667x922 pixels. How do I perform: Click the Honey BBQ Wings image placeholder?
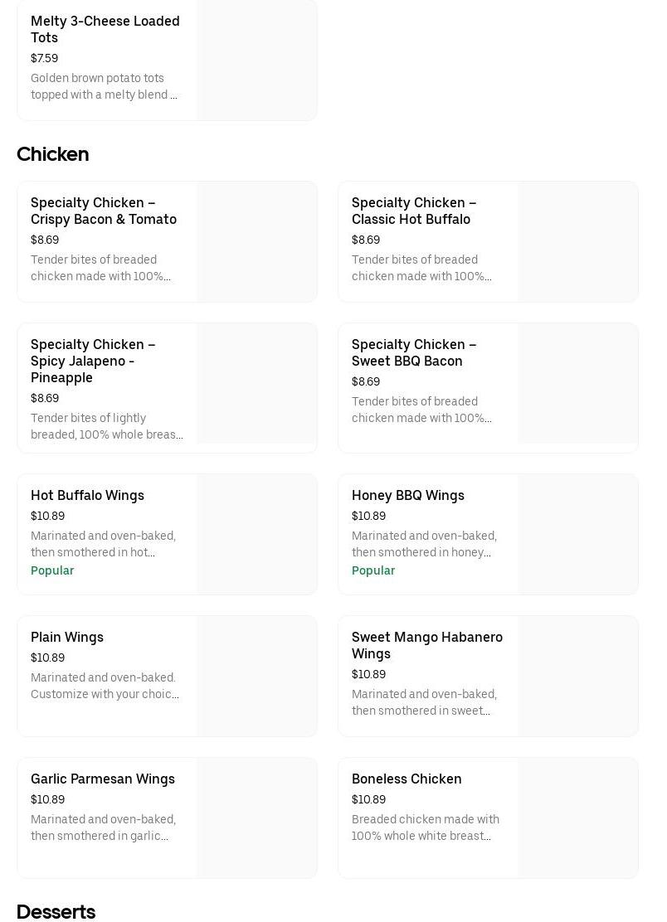point(577,534)
